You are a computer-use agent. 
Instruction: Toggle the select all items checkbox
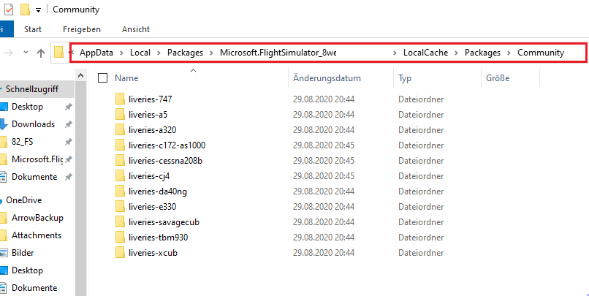102,78
